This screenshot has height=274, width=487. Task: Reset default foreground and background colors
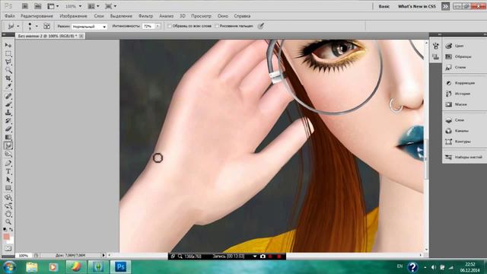(x=5, y=229)
